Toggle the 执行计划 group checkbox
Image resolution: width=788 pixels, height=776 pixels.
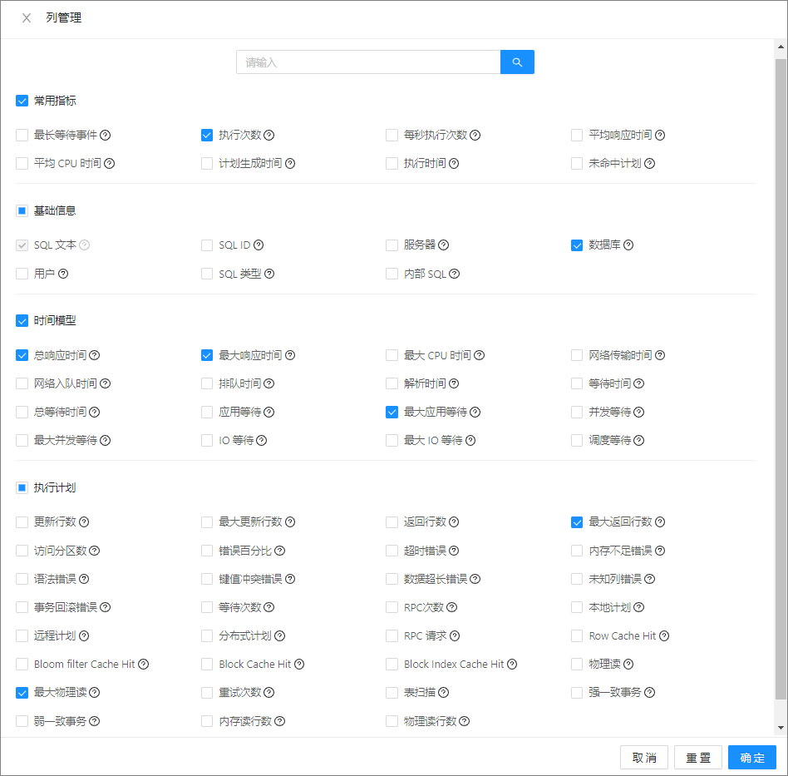(x=22, y=488)
